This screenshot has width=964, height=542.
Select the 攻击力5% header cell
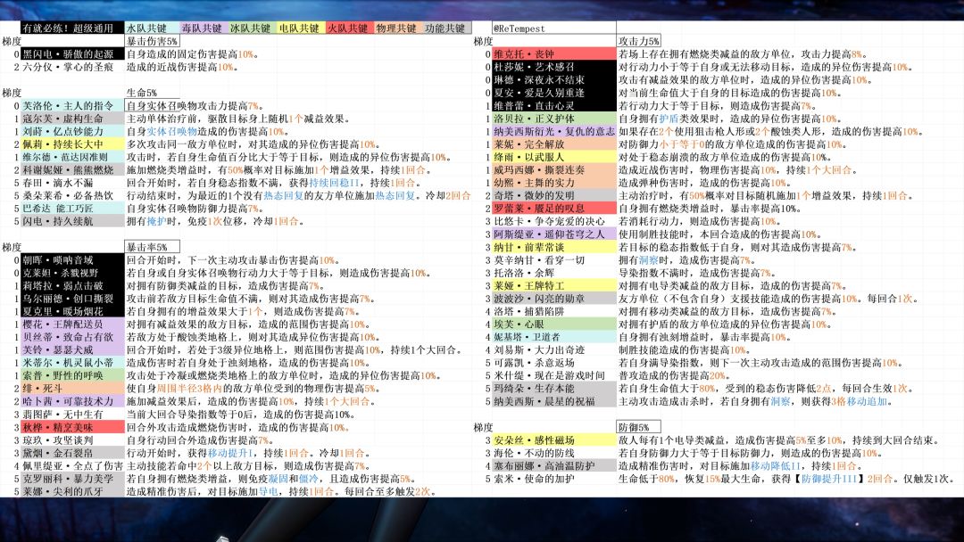639,41
